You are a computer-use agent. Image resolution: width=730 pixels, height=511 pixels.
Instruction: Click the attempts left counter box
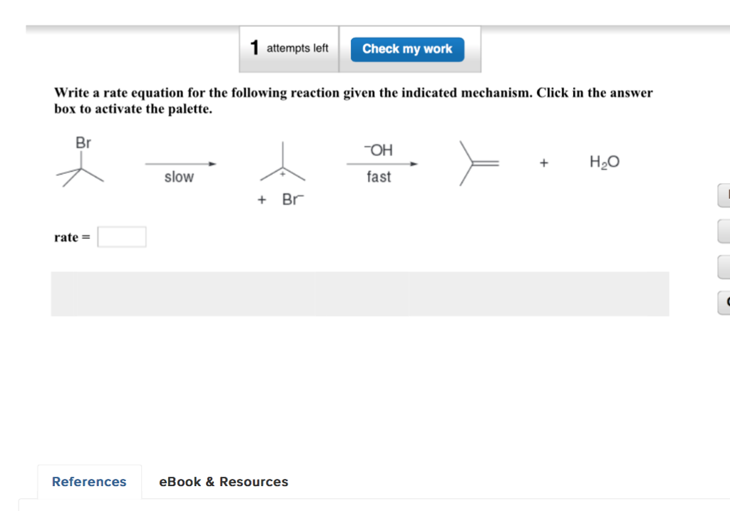coord(289,48)
